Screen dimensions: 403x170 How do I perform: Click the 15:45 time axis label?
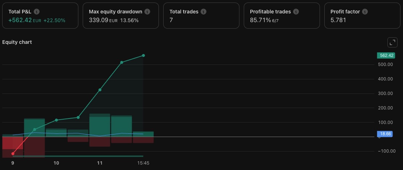(x=143, y=163)
